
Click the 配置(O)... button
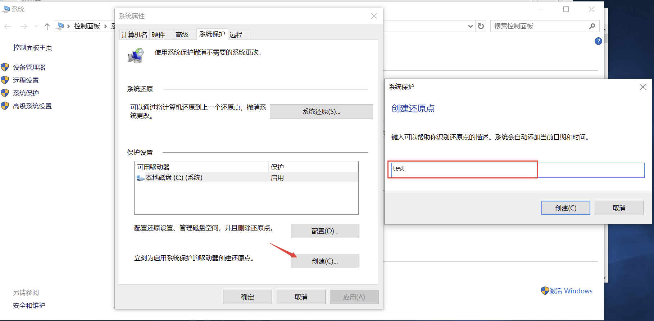[x=325, y=231]
